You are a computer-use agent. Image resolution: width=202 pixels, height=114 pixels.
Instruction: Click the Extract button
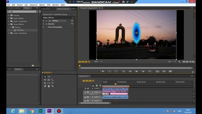pyautogui.click(x=164, y=72)
